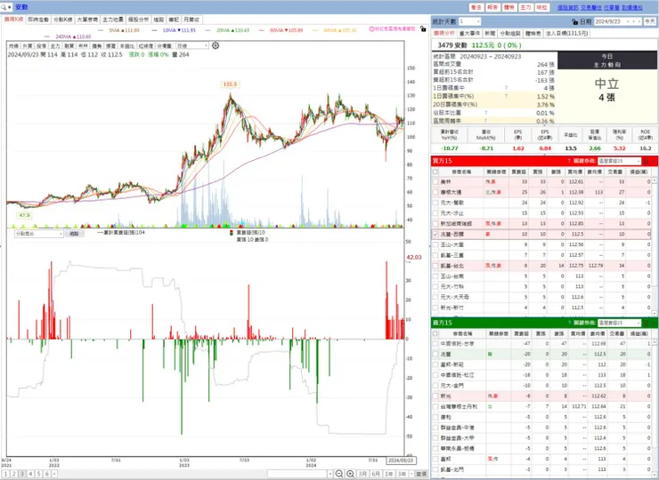Open the 新聞 tab in right panel
This screenshot has height=480, width=659.
pyautogui.click(x=490, y=33)
